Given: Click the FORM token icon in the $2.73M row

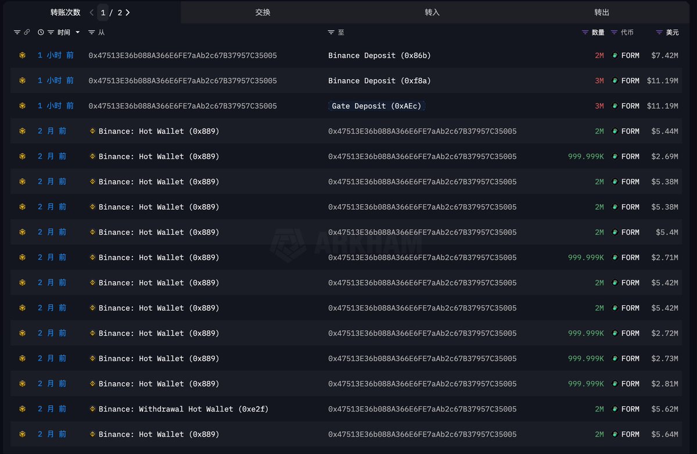Looking at the screenshot, I should (615, 359).
